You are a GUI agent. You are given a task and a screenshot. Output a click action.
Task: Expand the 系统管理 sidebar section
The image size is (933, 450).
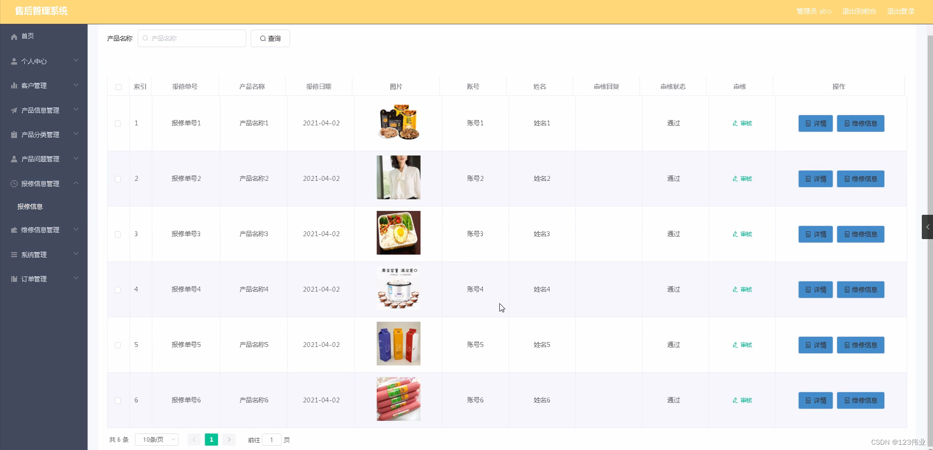pos(44,255)
